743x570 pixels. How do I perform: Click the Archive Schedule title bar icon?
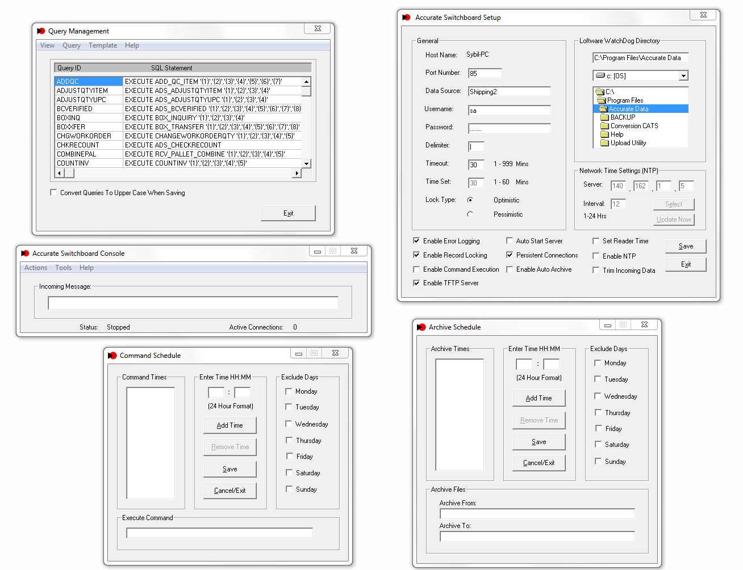pyautogui.click(x=421, y=327)
